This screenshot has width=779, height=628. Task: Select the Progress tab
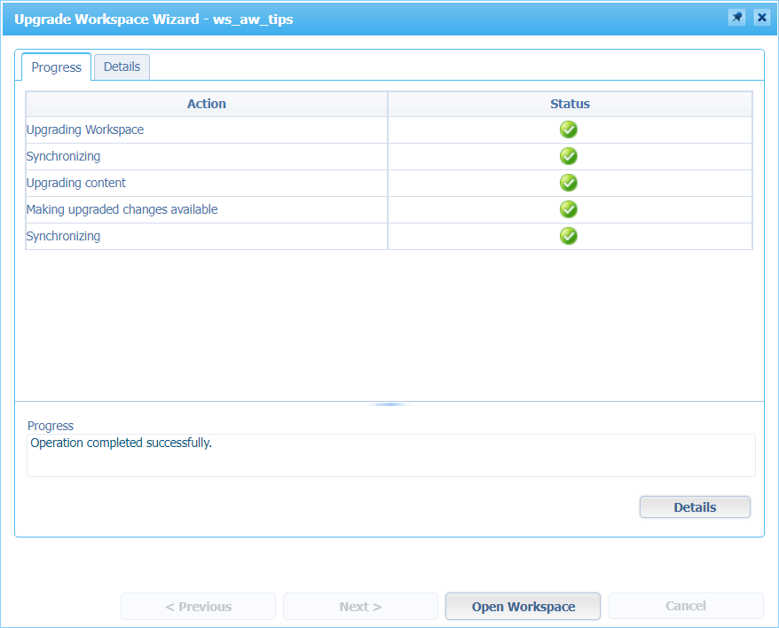[56, 67]
